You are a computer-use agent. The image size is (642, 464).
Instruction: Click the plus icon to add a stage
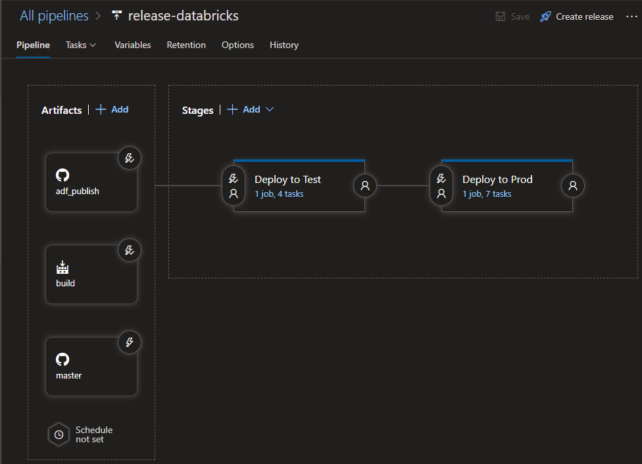[232, 109]
